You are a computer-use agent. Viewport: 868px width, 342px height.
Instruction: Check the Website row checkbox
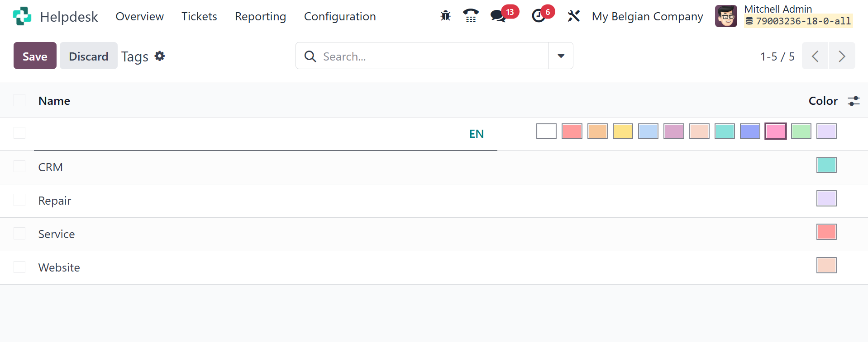coord(19,267)
